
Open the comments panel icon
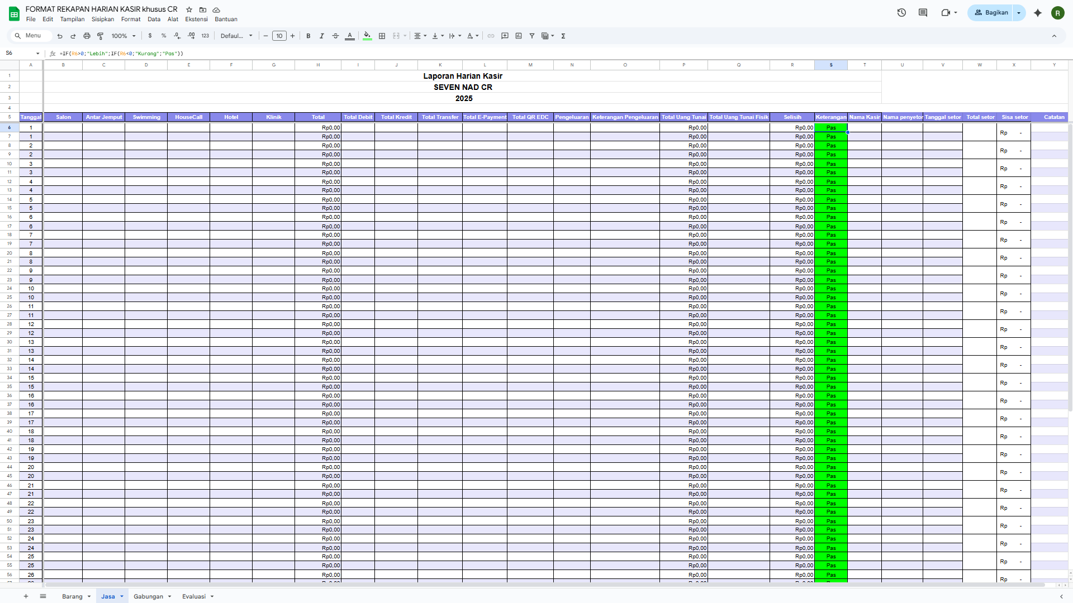coord(923,12)
